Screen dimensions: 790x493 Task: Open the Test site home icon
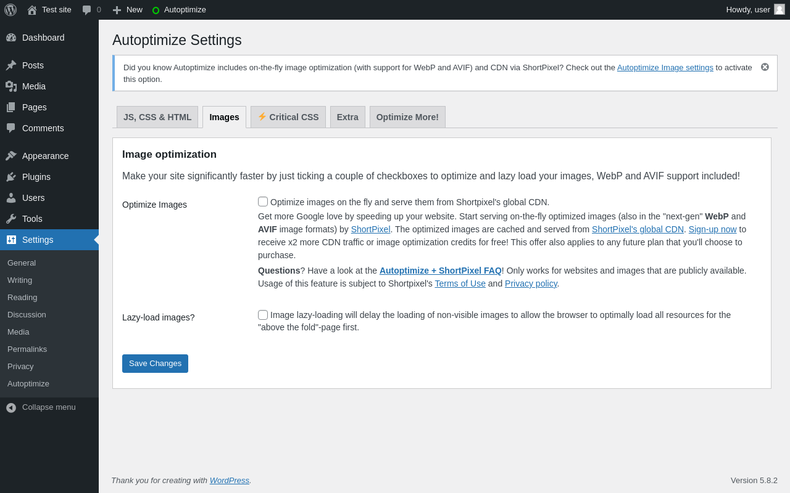click(32, 10)
